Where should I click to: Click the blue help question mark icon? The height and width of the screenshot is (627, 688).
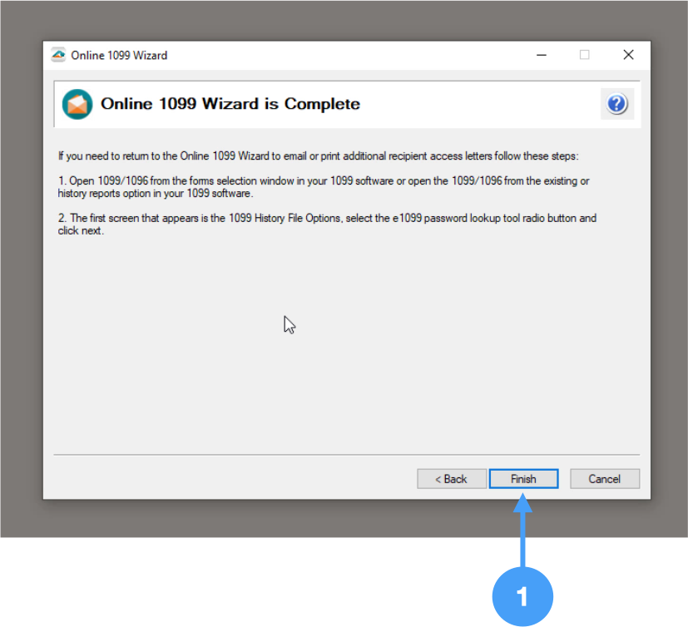coord(617,104)
